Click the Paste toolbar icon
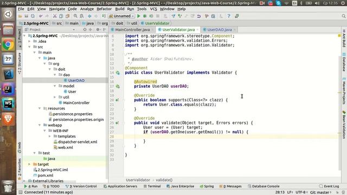The width and height of the screenshot is (347, 195). [67, 16]
